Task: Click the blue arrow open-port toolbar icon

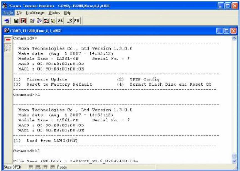Action: pos(7,21)
